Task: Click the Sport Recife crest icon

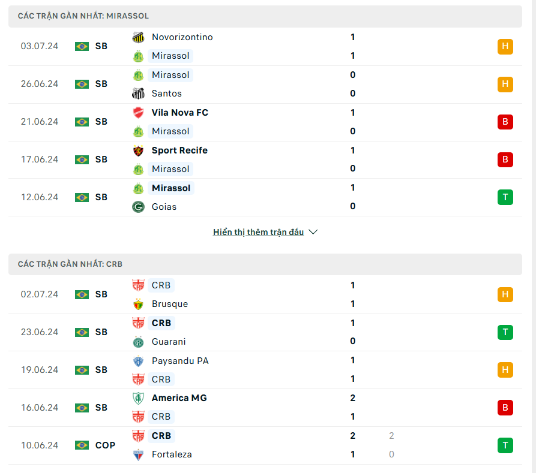Action: coord(139,150)
